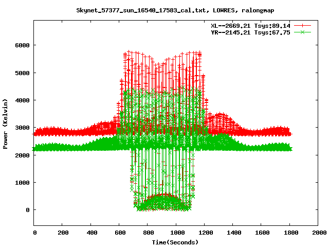329x247 pixels.
Task: Select the YR--2145.21 Tsys:67.75 legend label
Action: (250, 32)
